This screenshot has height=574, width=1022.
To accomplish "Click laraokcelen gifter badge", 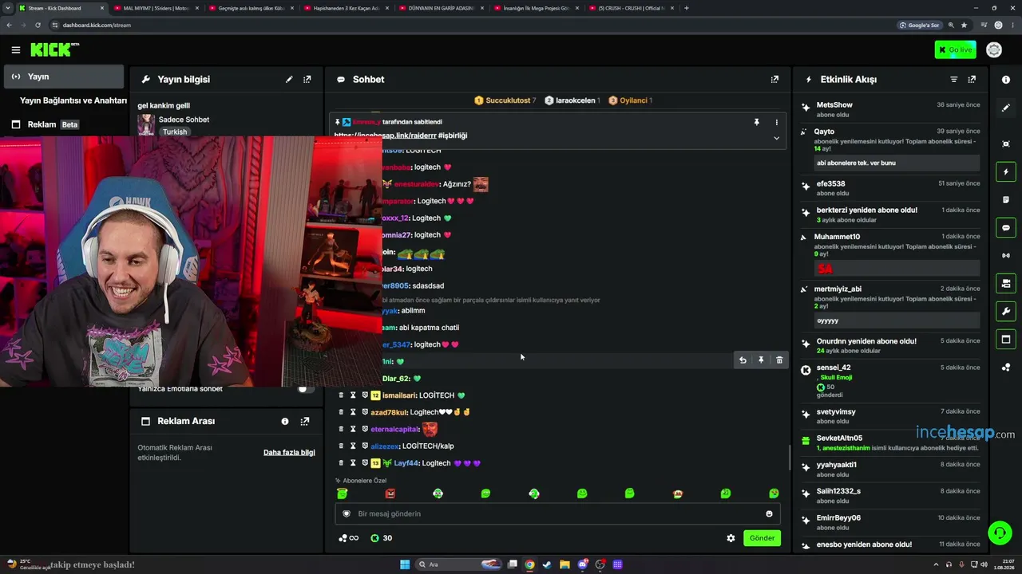I will [572, 100].
